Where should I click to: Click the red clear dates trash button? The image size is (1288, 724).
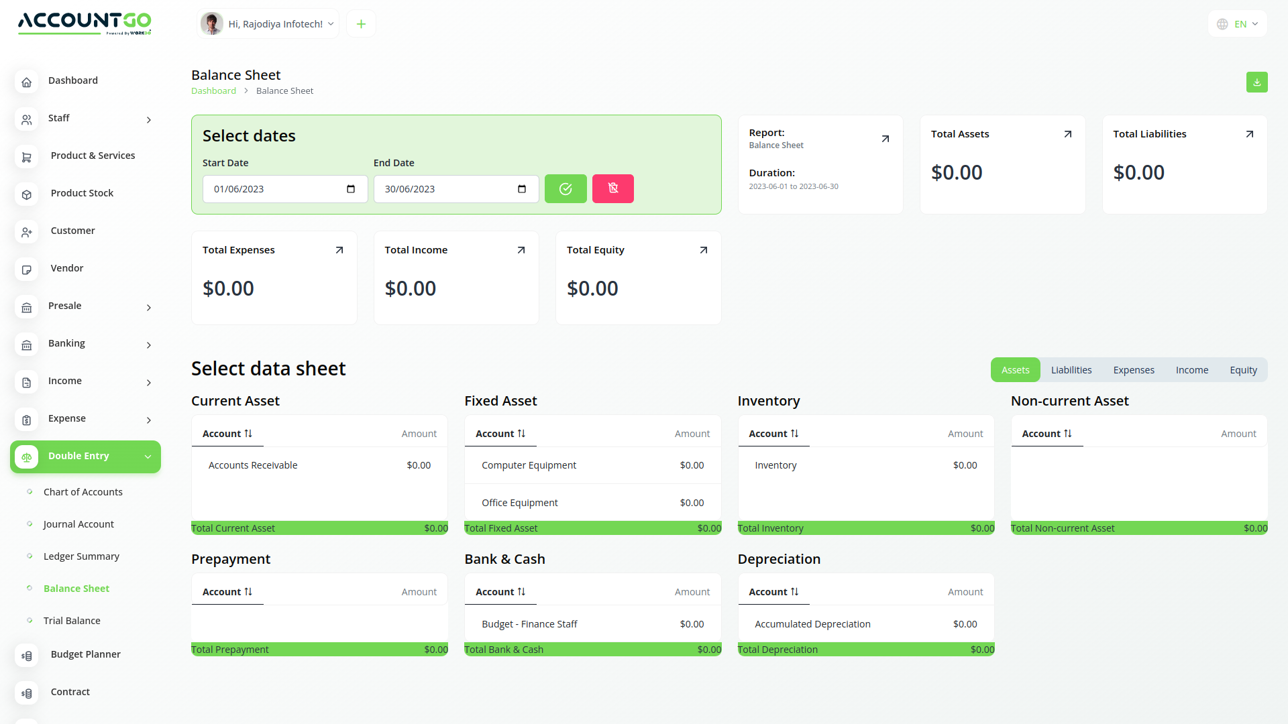[x=612, y=189]
